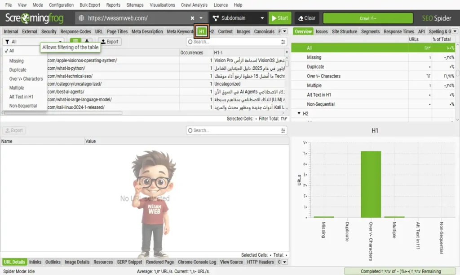The width and height of the screenshot is (460, 275).
Task: Clear URL with the X icon
Action: click(193, 18)
